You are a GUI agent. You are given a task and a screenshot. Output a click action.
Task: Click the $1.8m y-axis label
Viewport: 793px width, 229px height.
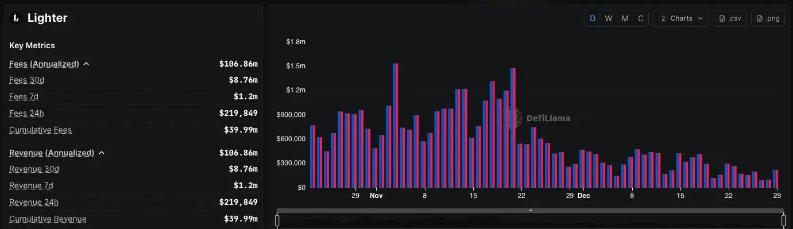(296, 42)
